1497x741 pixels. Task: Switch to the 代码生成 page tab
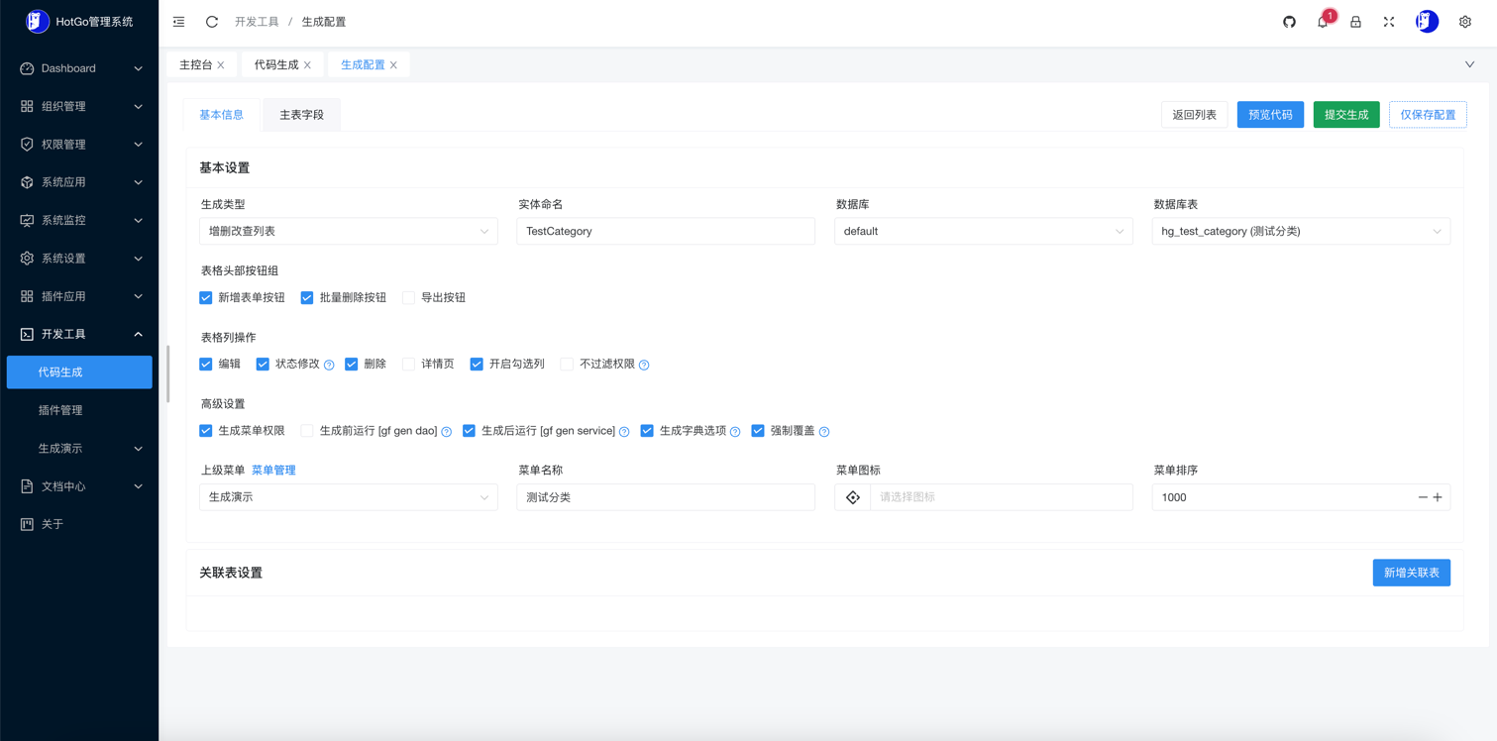coord(275,65)
